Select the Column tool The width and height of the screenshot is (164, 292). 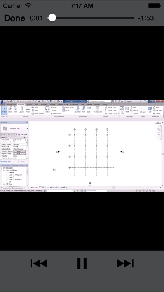(22, 110)
